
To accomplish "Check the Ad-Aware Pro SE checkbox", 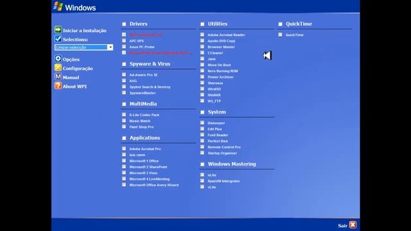I will click(124, 74).
